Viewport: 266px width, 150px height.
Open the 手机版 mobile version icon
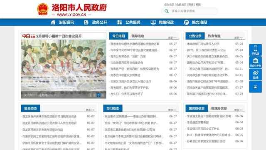click(x=255, y=50)
